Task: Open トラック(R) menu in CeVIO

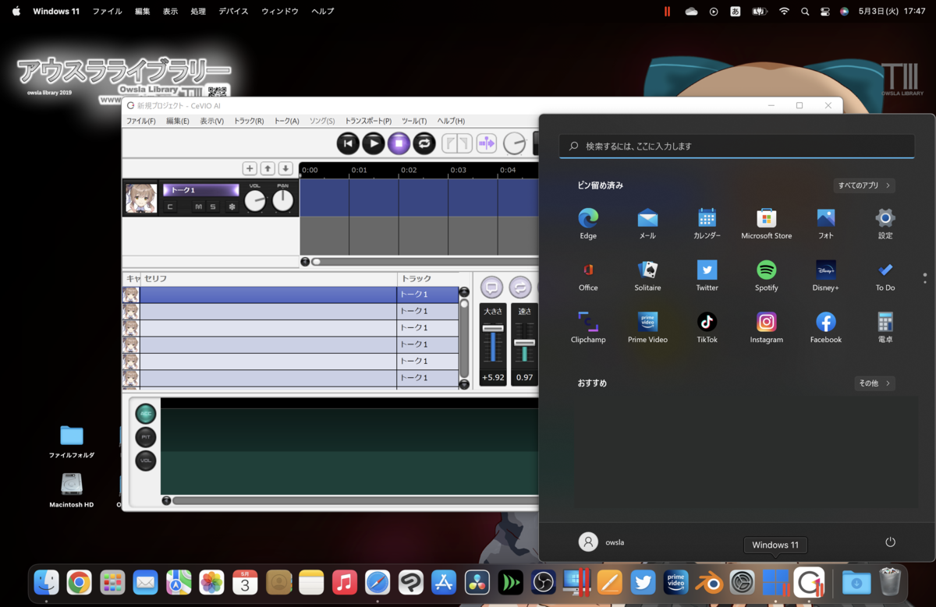Action: pos(249,121)
